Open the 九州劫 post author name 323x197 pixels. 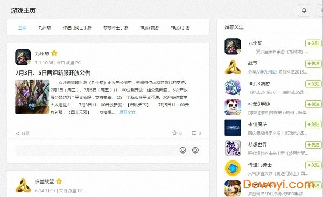coord(42,54)
